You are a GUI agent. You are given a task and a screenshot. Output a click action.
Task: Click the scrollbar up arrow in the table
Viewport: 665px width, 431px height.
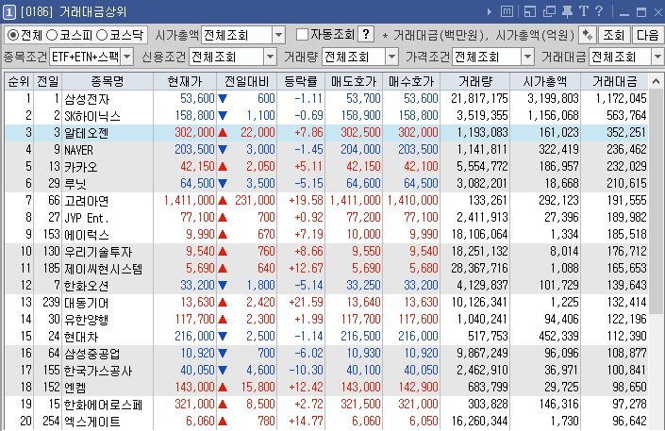(657, 81)
